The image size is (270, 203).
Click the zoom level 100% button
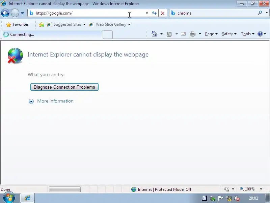pos(247,189)
